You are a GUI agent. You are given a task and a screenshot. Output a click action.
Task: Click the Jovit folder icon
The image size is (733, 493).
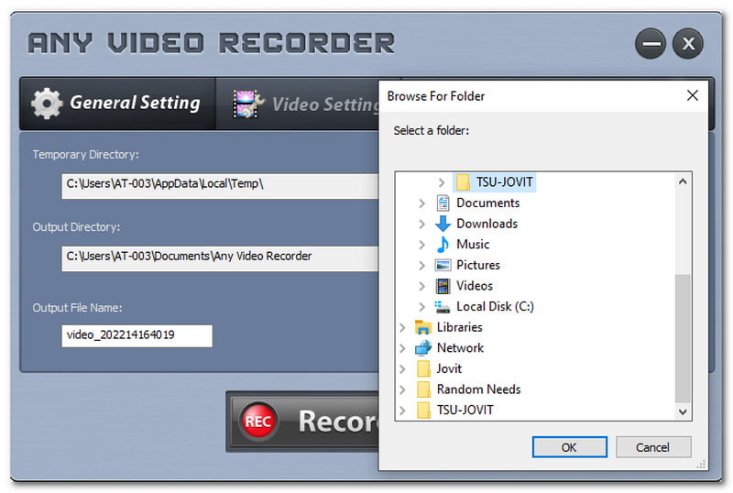pos(423,368)
